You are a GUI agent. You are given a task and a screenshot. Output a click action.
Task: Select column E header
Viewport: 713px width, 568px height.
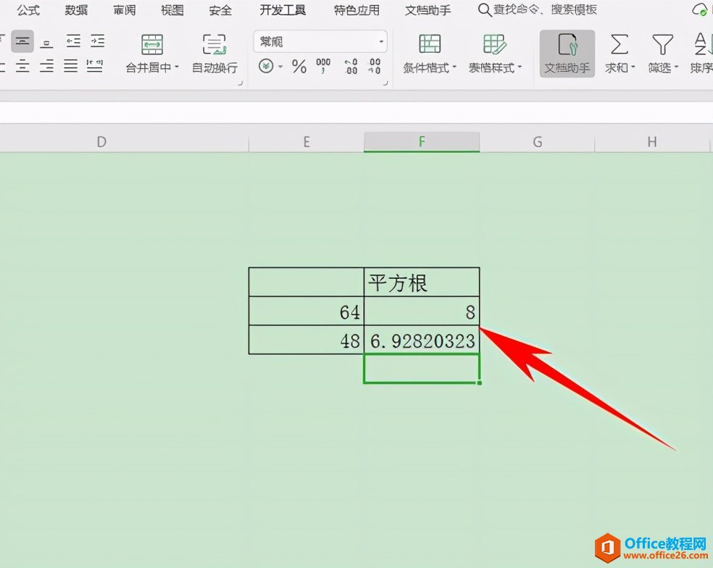point(307,142)
